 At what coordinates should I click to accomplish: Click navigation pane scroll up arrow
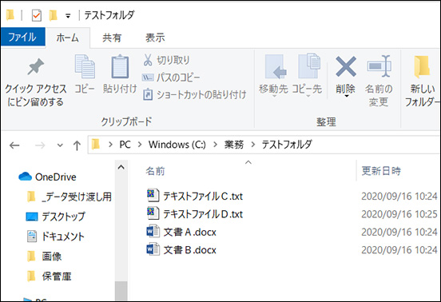121,167
